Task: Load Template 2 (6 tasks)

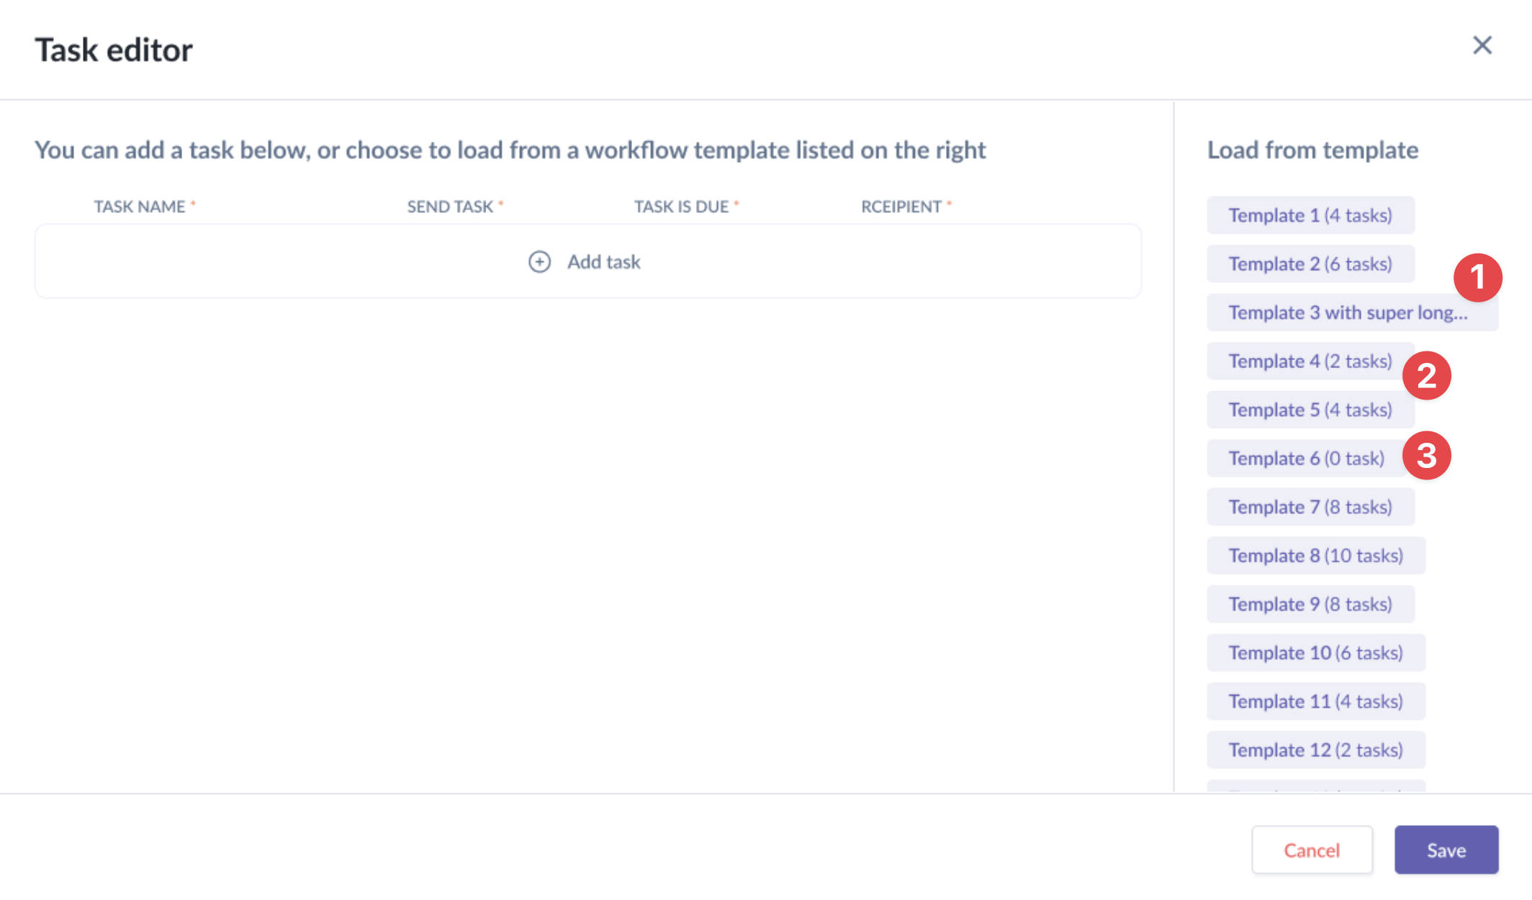Action: point(1310,264)
